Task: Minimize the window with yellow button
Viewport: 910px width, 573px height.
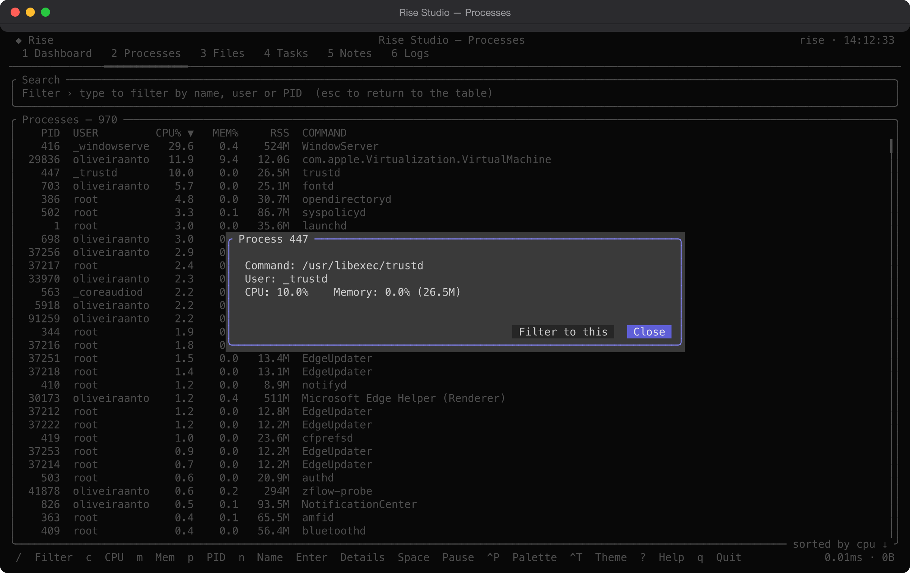Action: pyautogui.click(x=30, y=13)
